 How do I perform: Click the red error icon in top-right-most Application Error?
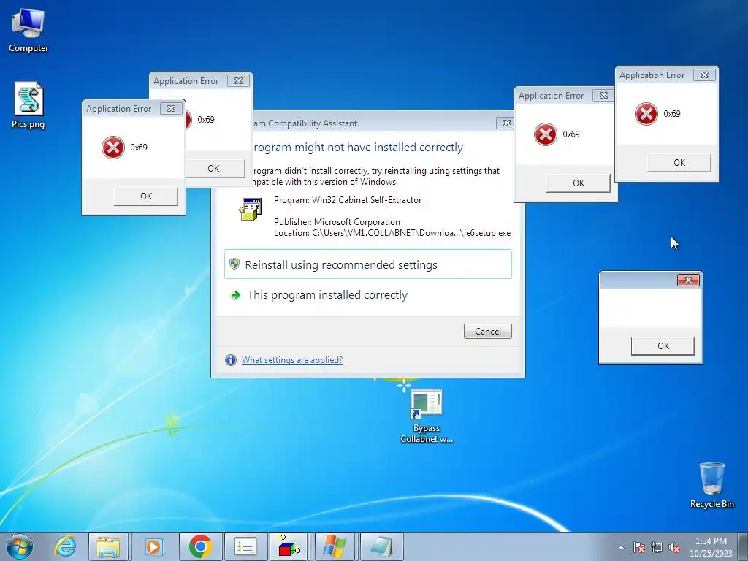tap(646, 114)
